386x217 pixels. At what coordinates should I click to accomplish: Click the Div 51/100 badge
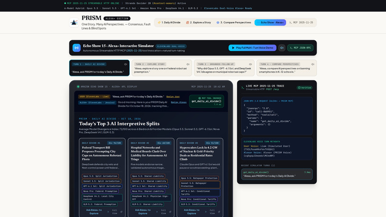213,143
